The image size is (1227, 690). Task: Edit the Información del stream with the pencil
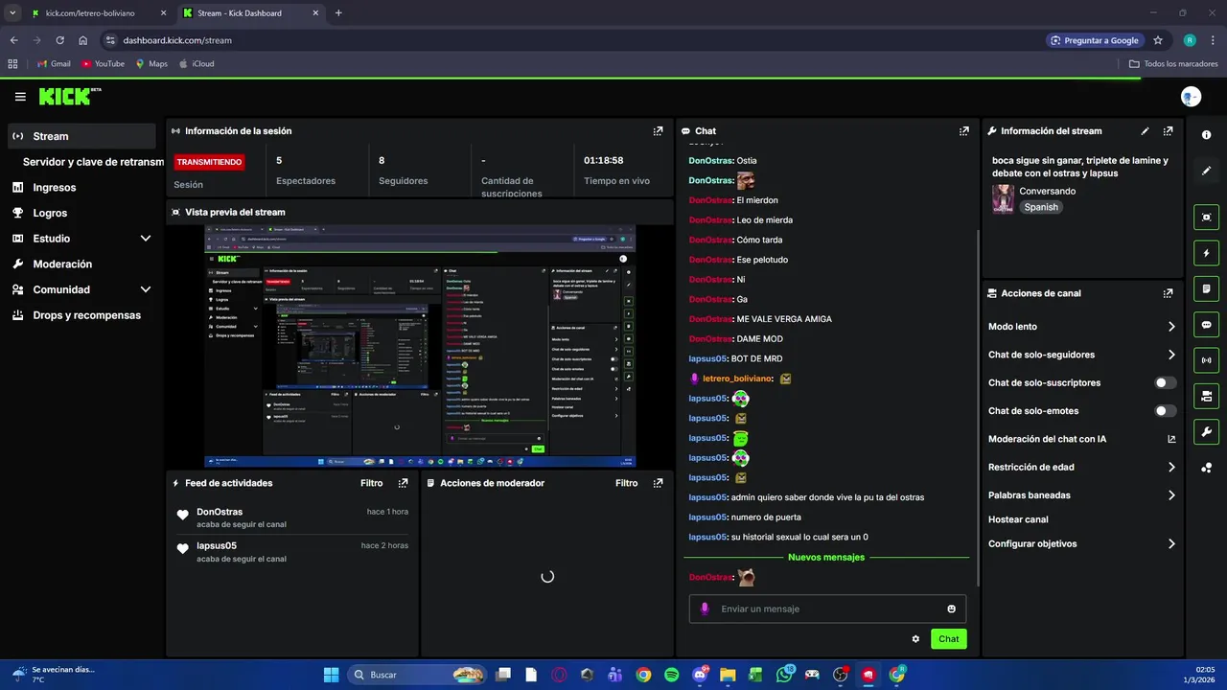pyautogui.click(x=1145, y=131)
